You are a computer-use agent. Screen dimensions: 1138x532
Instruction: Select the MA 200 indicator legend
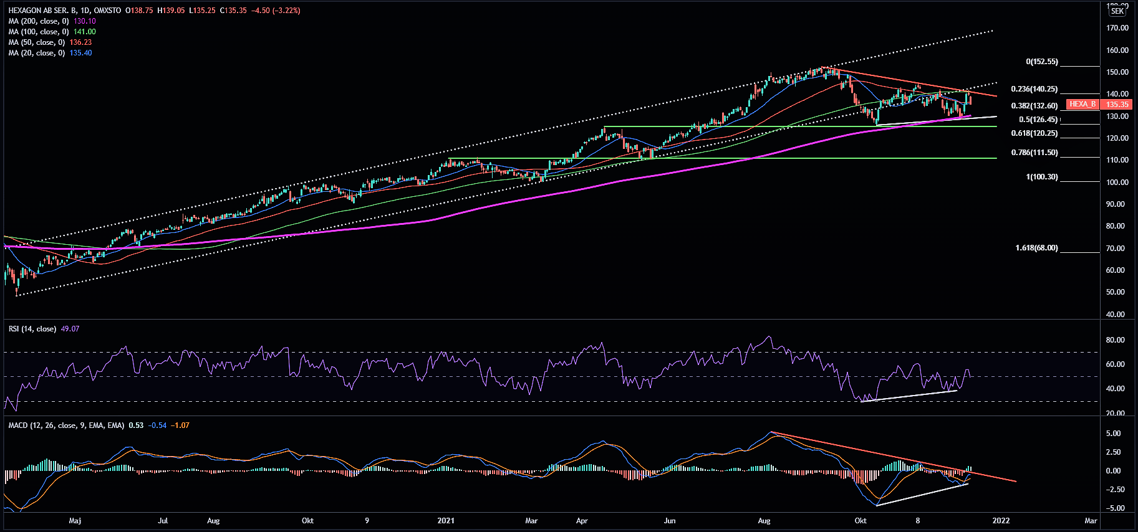(39, 21)
